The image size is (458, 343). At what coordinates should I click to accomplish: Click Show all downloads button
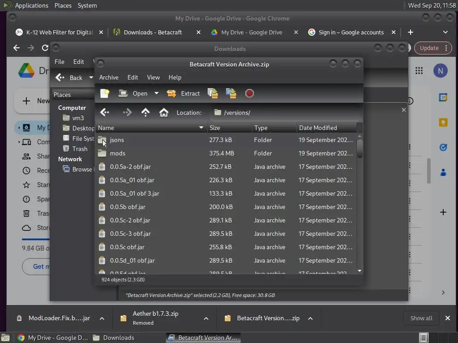[421, 318]
